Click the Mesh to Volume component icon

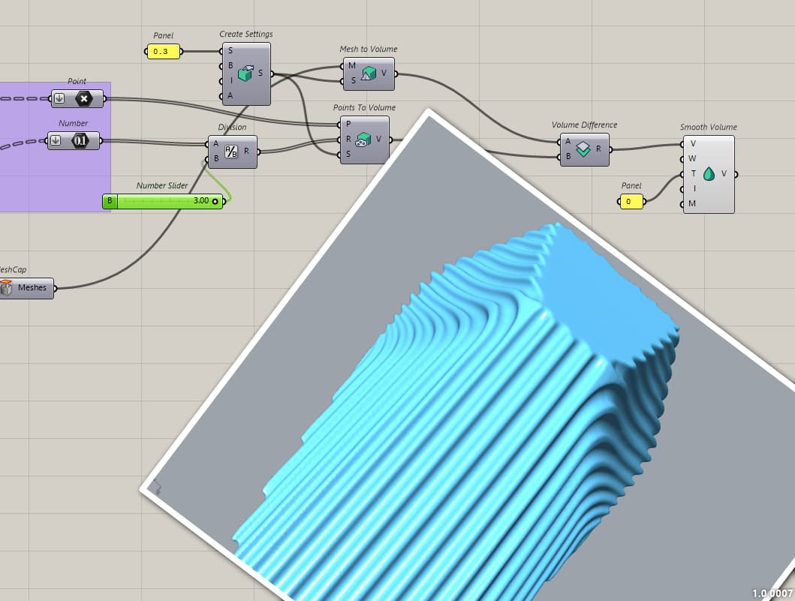(368, 74)
